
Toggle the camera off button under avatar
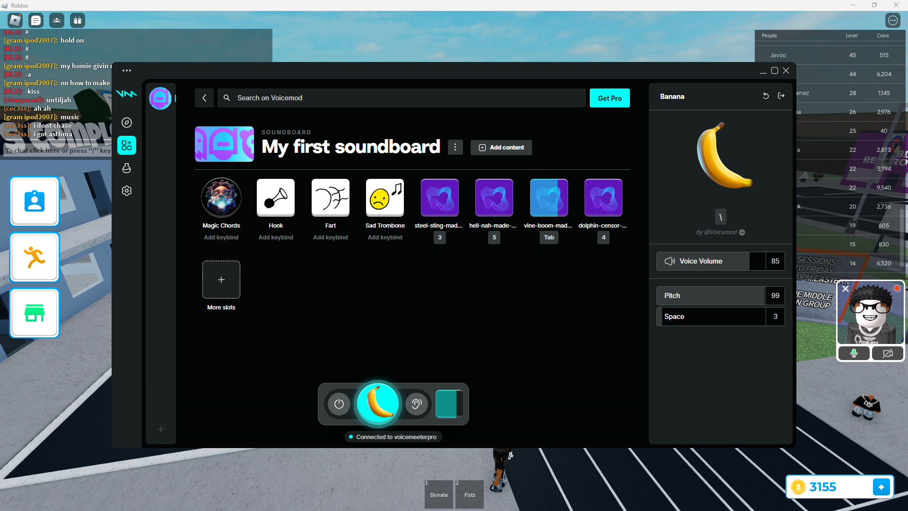888,353
